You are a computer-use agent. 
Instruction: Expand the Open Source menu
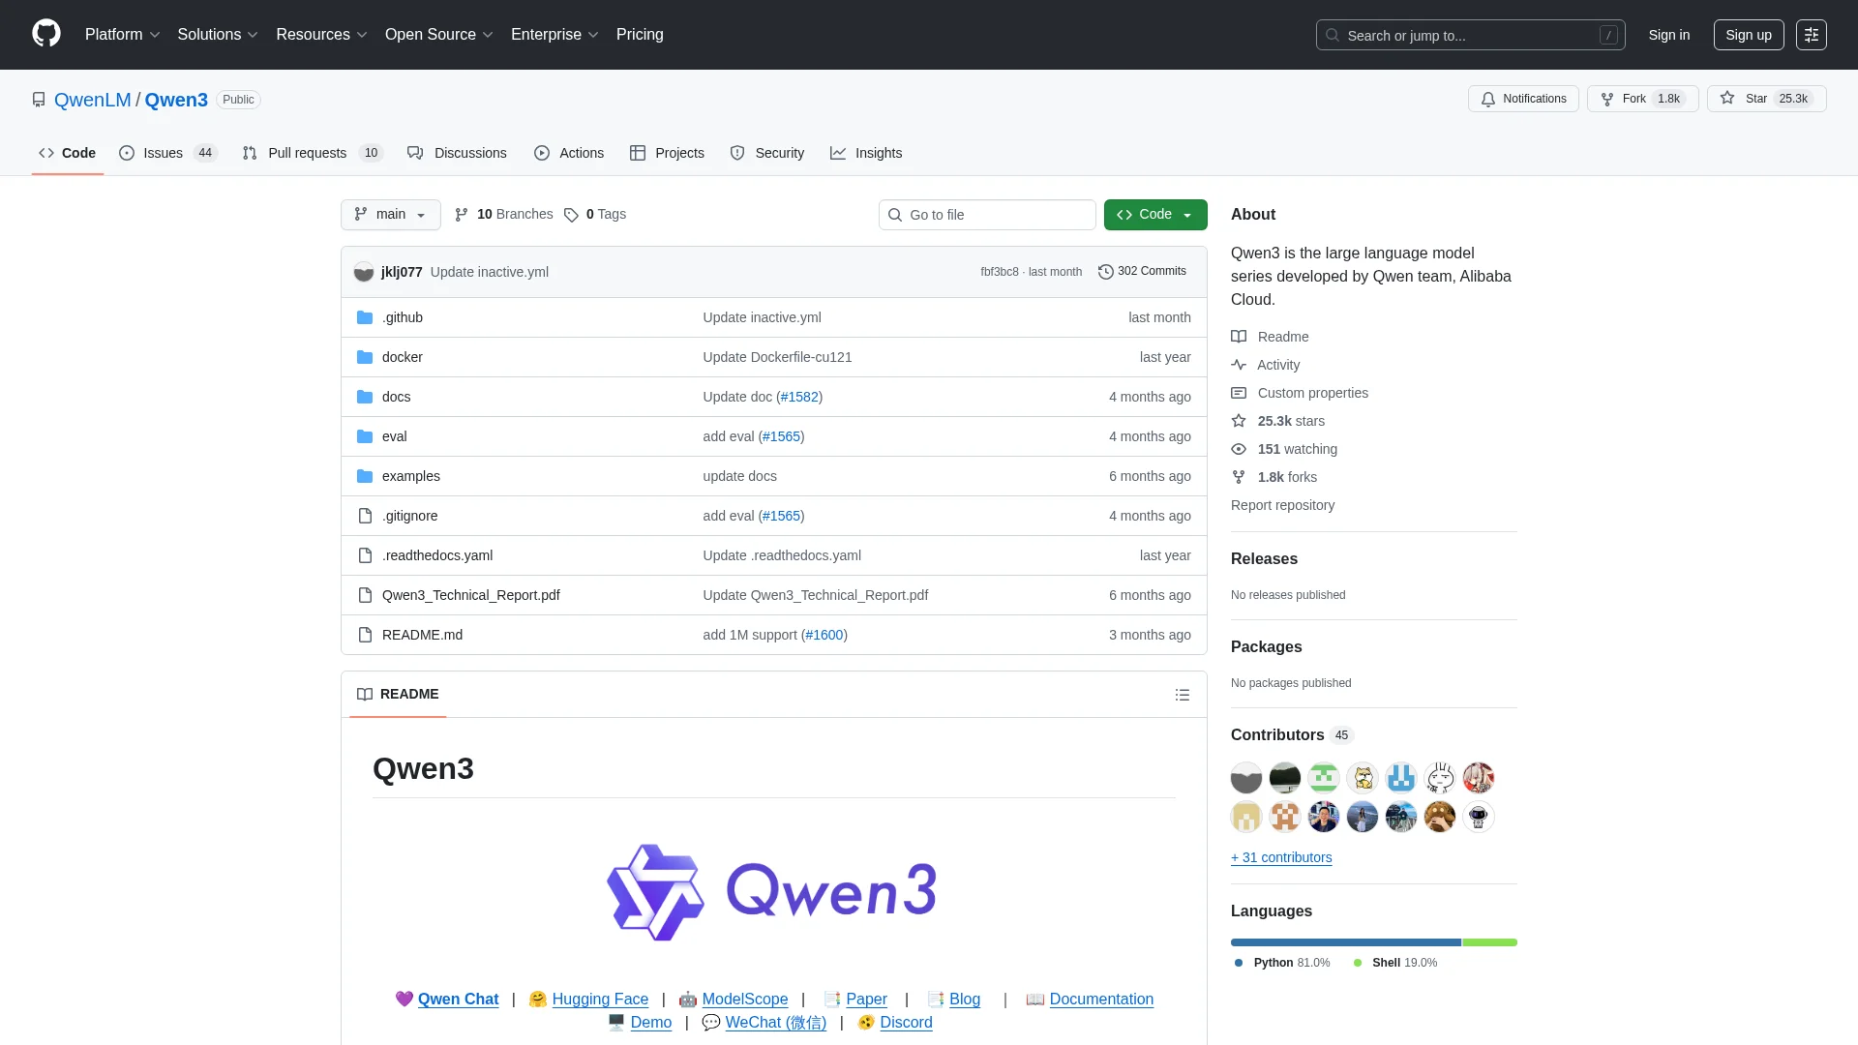[438, 35]
